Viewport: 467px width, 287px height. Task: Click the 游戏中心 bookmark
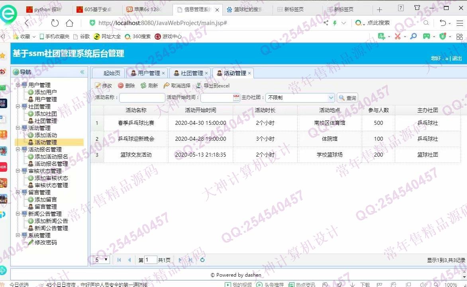point(168,37)
